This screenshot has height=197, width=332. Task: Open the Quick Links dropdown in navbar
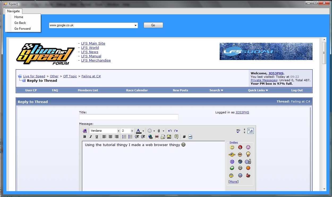tap(258, 90)
